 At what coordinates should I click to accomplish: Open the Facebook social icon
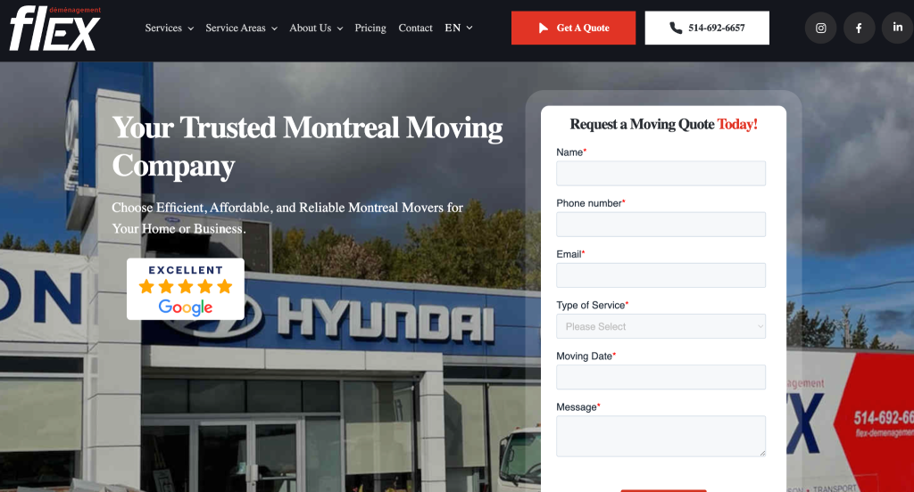860,28
